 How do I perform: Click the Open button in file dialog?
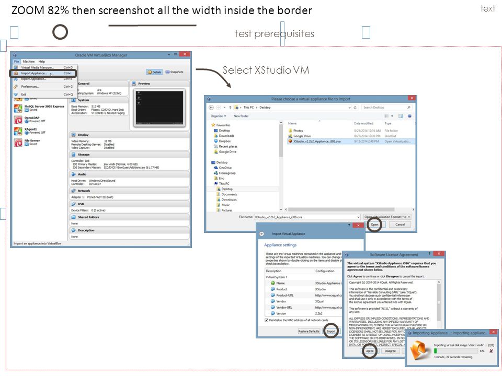click(374, 225)
